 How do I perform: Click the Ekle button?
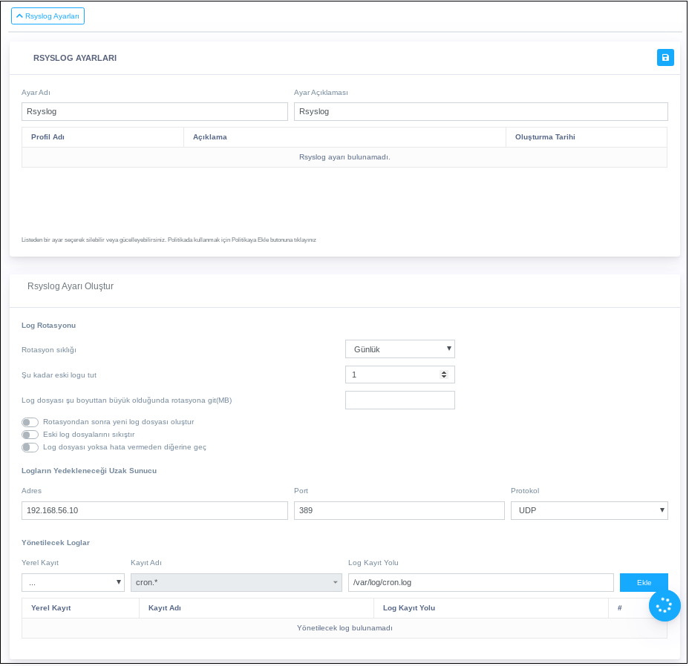pos(644,583)
